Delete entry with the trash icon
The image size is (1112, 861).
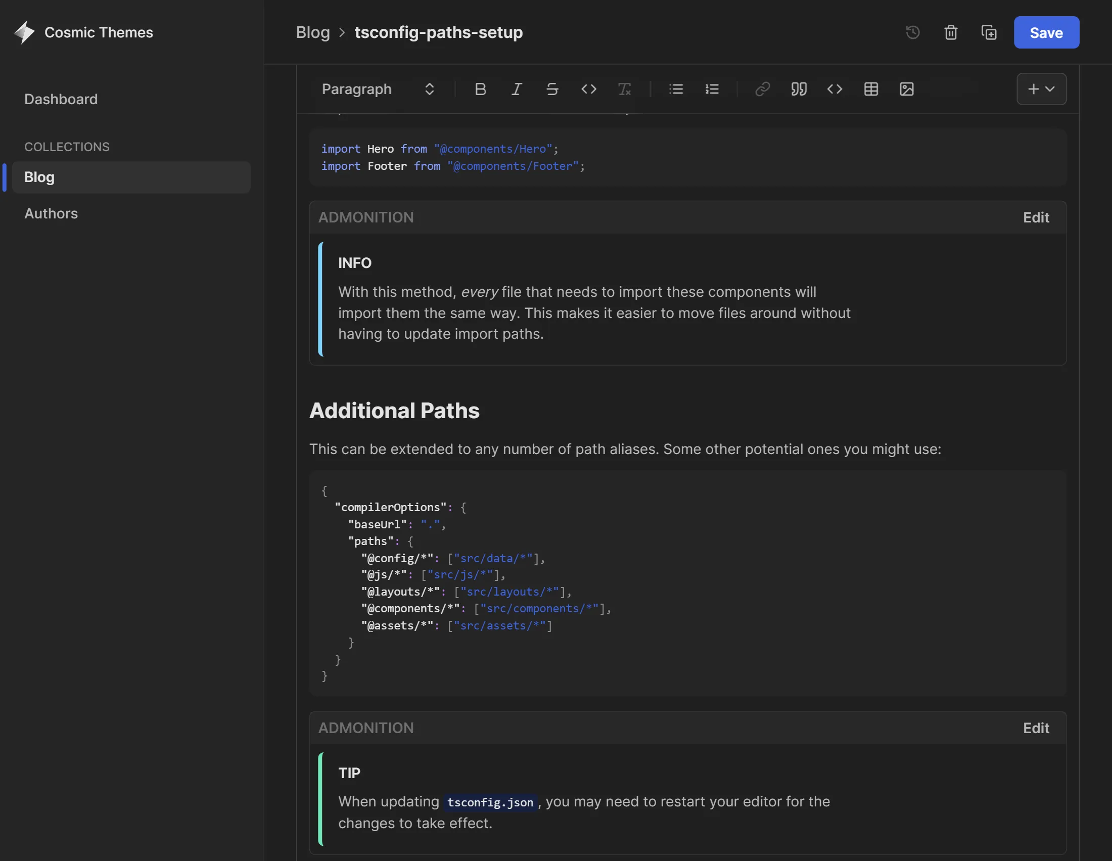[x=951, y=32]
